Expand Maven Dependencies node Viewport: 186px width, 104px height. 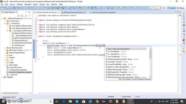[x=5, y=53]
